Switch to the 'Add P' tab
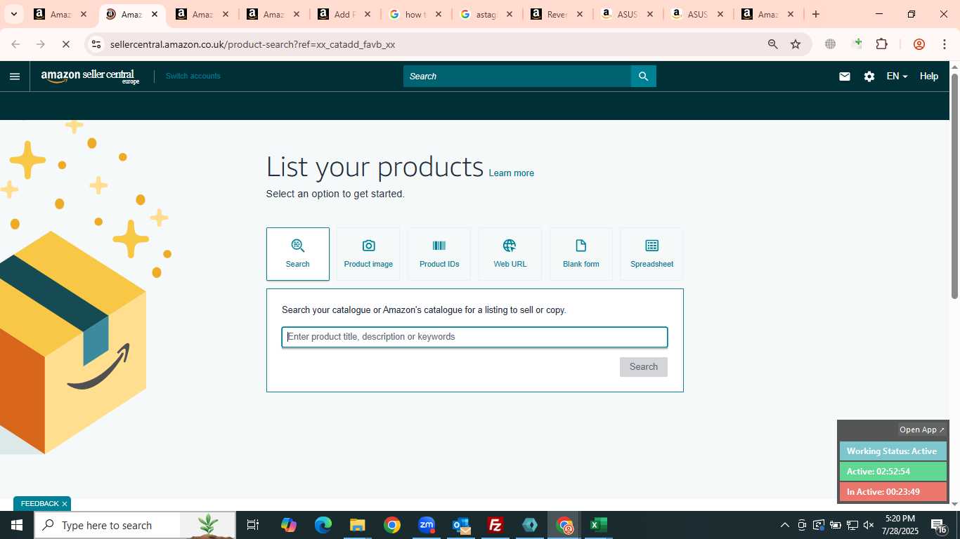Viewport: 960px width, 539px height. coord(344,14)
